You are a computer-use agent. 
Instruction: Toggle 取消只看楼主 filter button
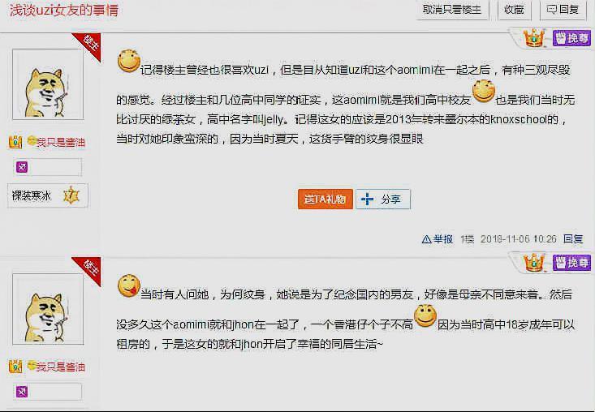(x=452, y=10)
